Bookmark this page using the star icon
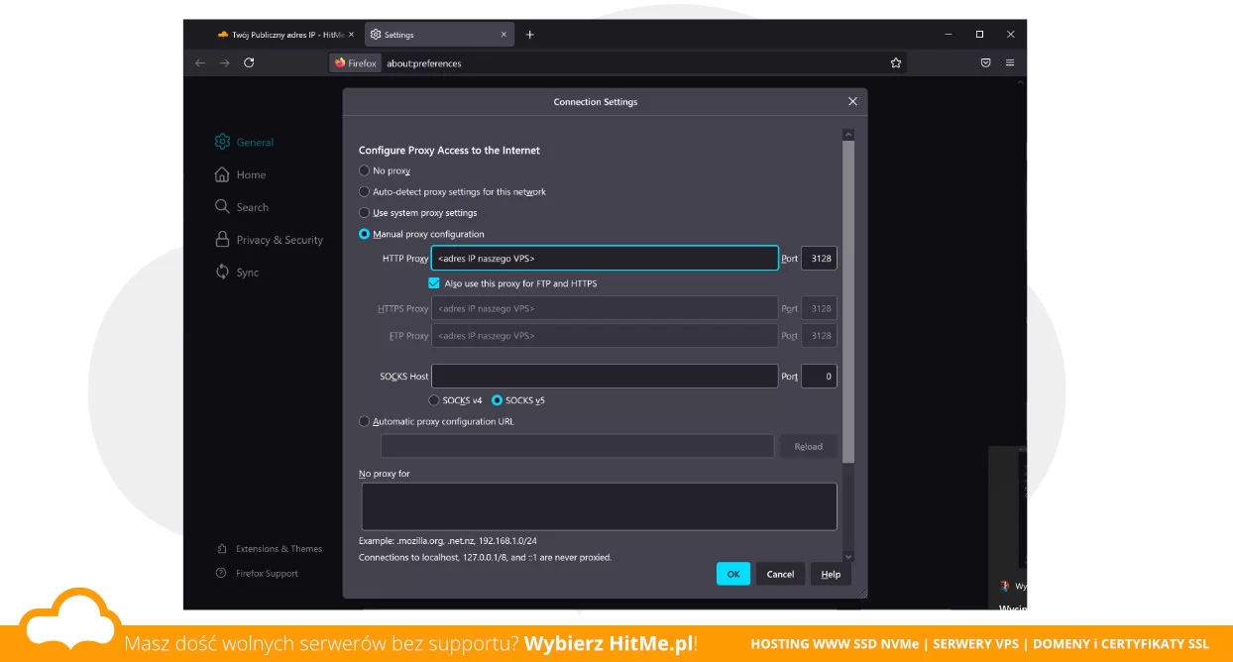1233x662 pixels. [x=896, y=62]
